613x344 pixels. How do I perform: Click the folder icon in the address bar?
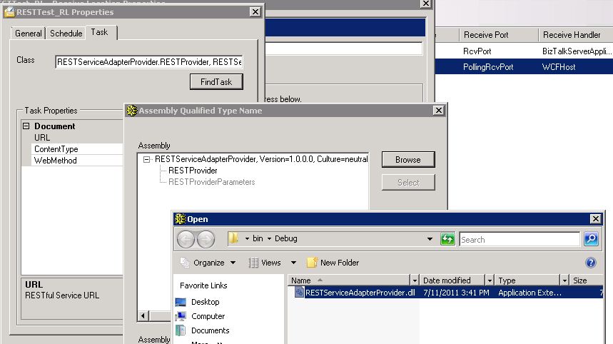[233, 238]
